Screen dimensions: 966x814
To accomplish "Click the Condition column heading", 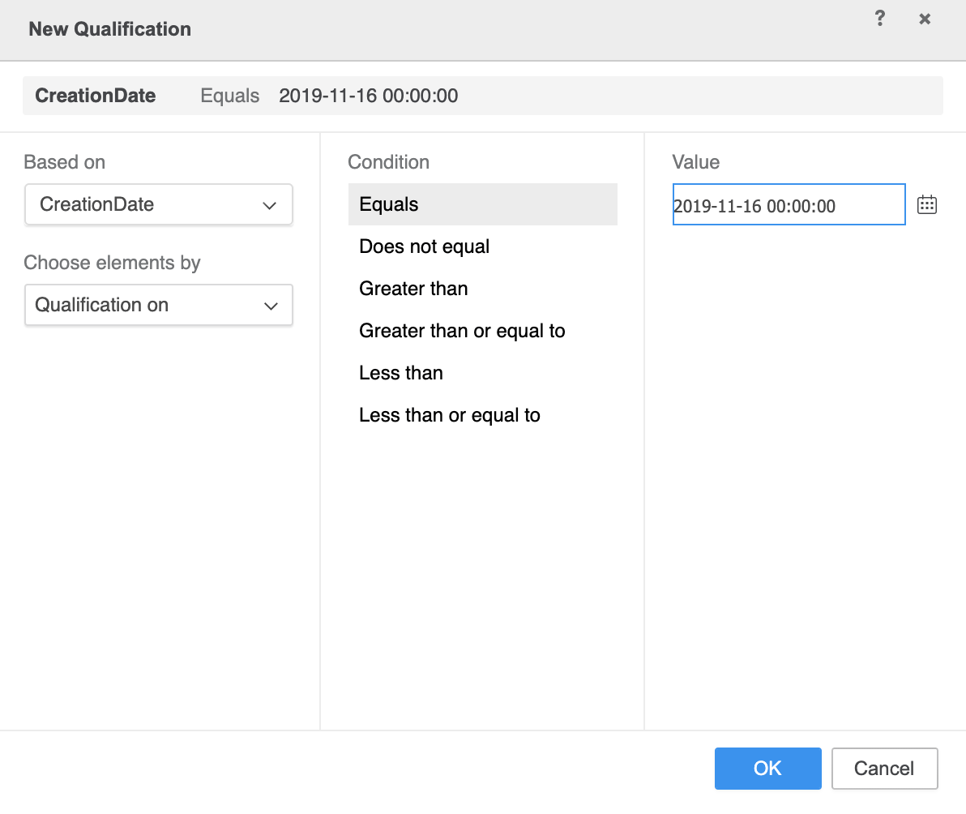I will coord(389,162).
